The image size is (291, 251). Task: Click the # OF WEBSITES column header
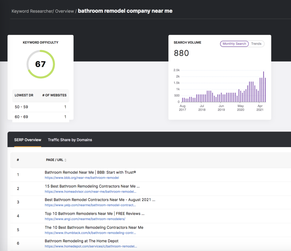tap(54, 95)
